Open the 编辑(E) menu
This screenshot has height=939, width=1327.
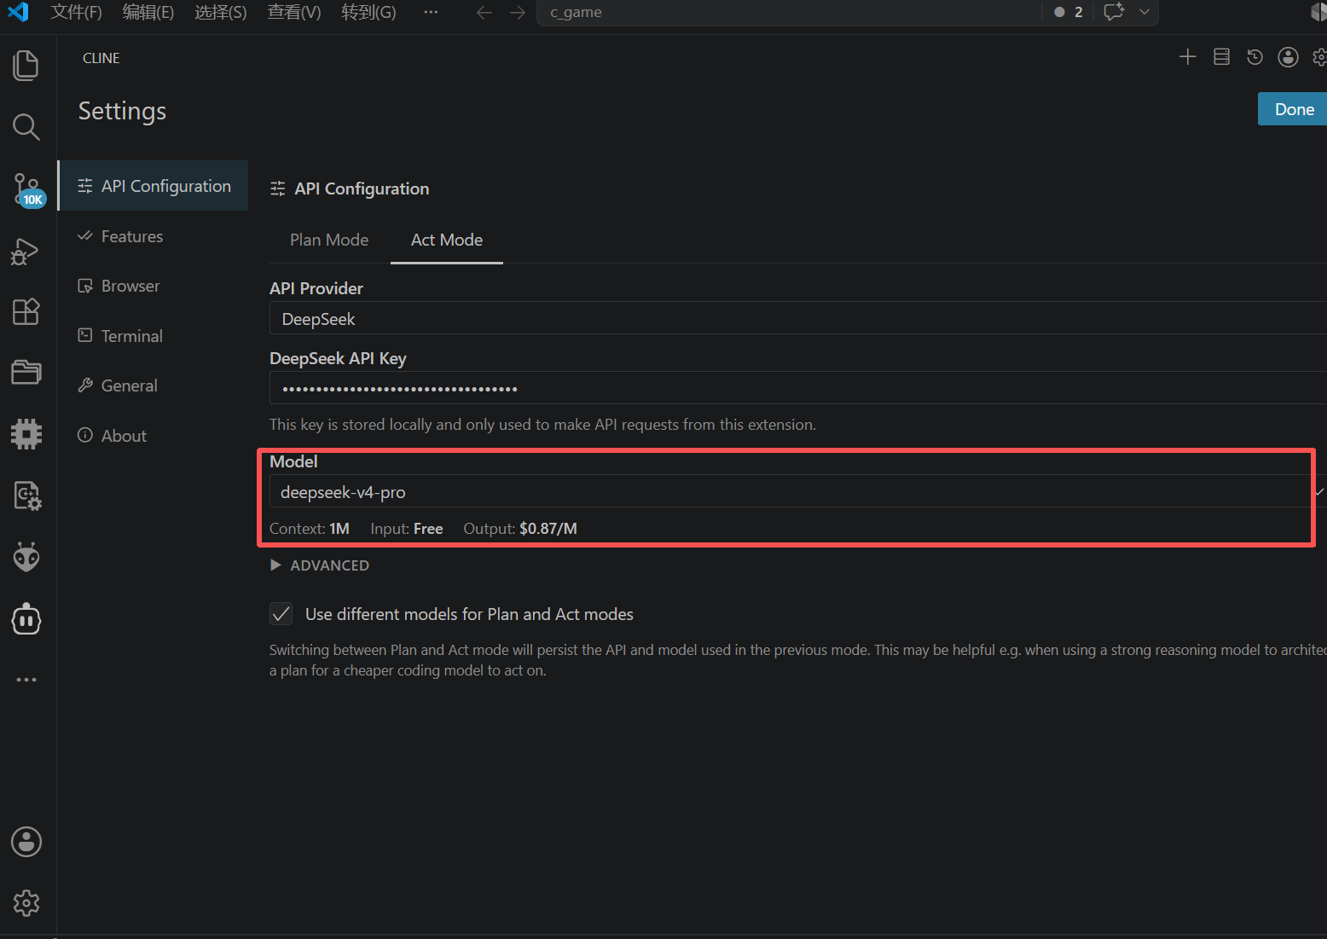[x=148, y=12]
